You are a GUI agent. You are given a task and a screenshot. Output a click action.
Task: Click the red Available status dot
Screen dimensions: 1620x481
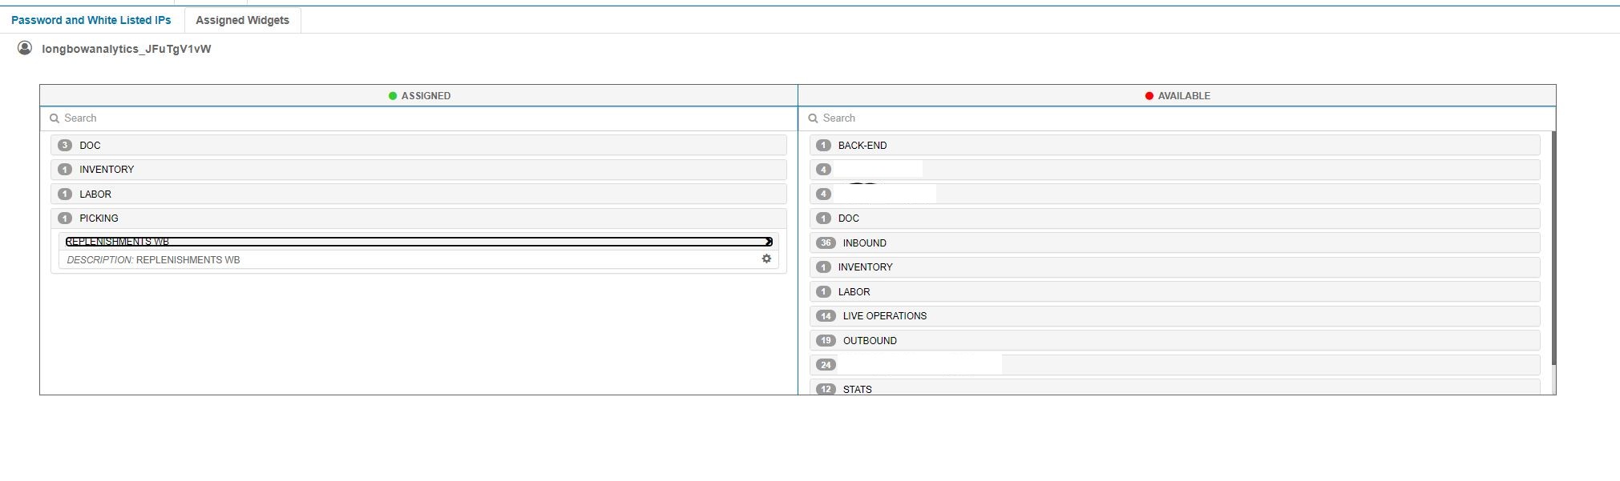coord(1149,96)
